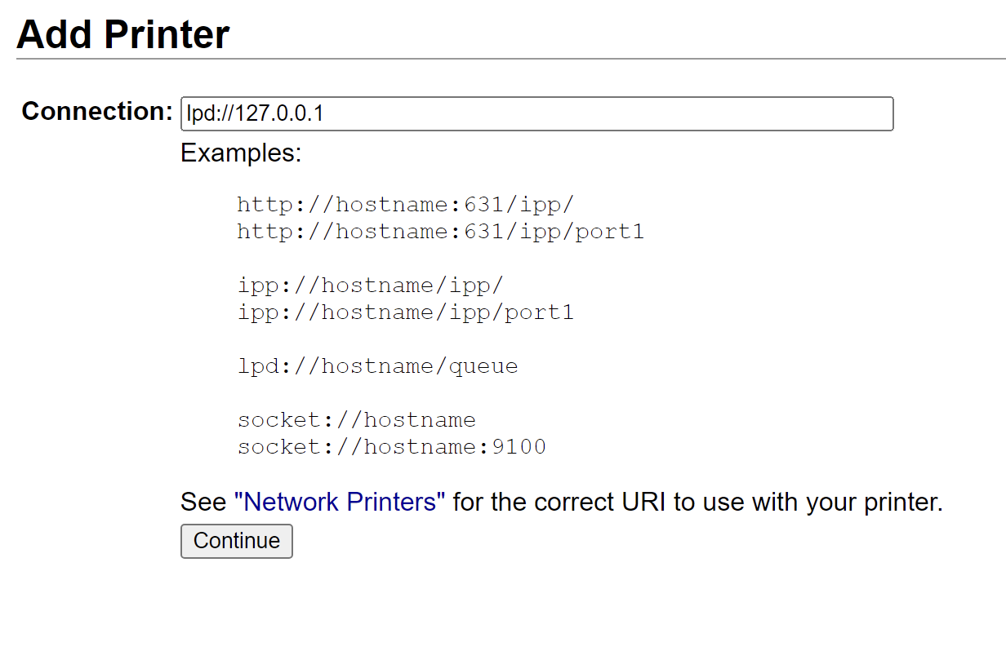This screenshot has height=651, width=1006.
Task: Click the Connection: field label
Action: point(96,112)
